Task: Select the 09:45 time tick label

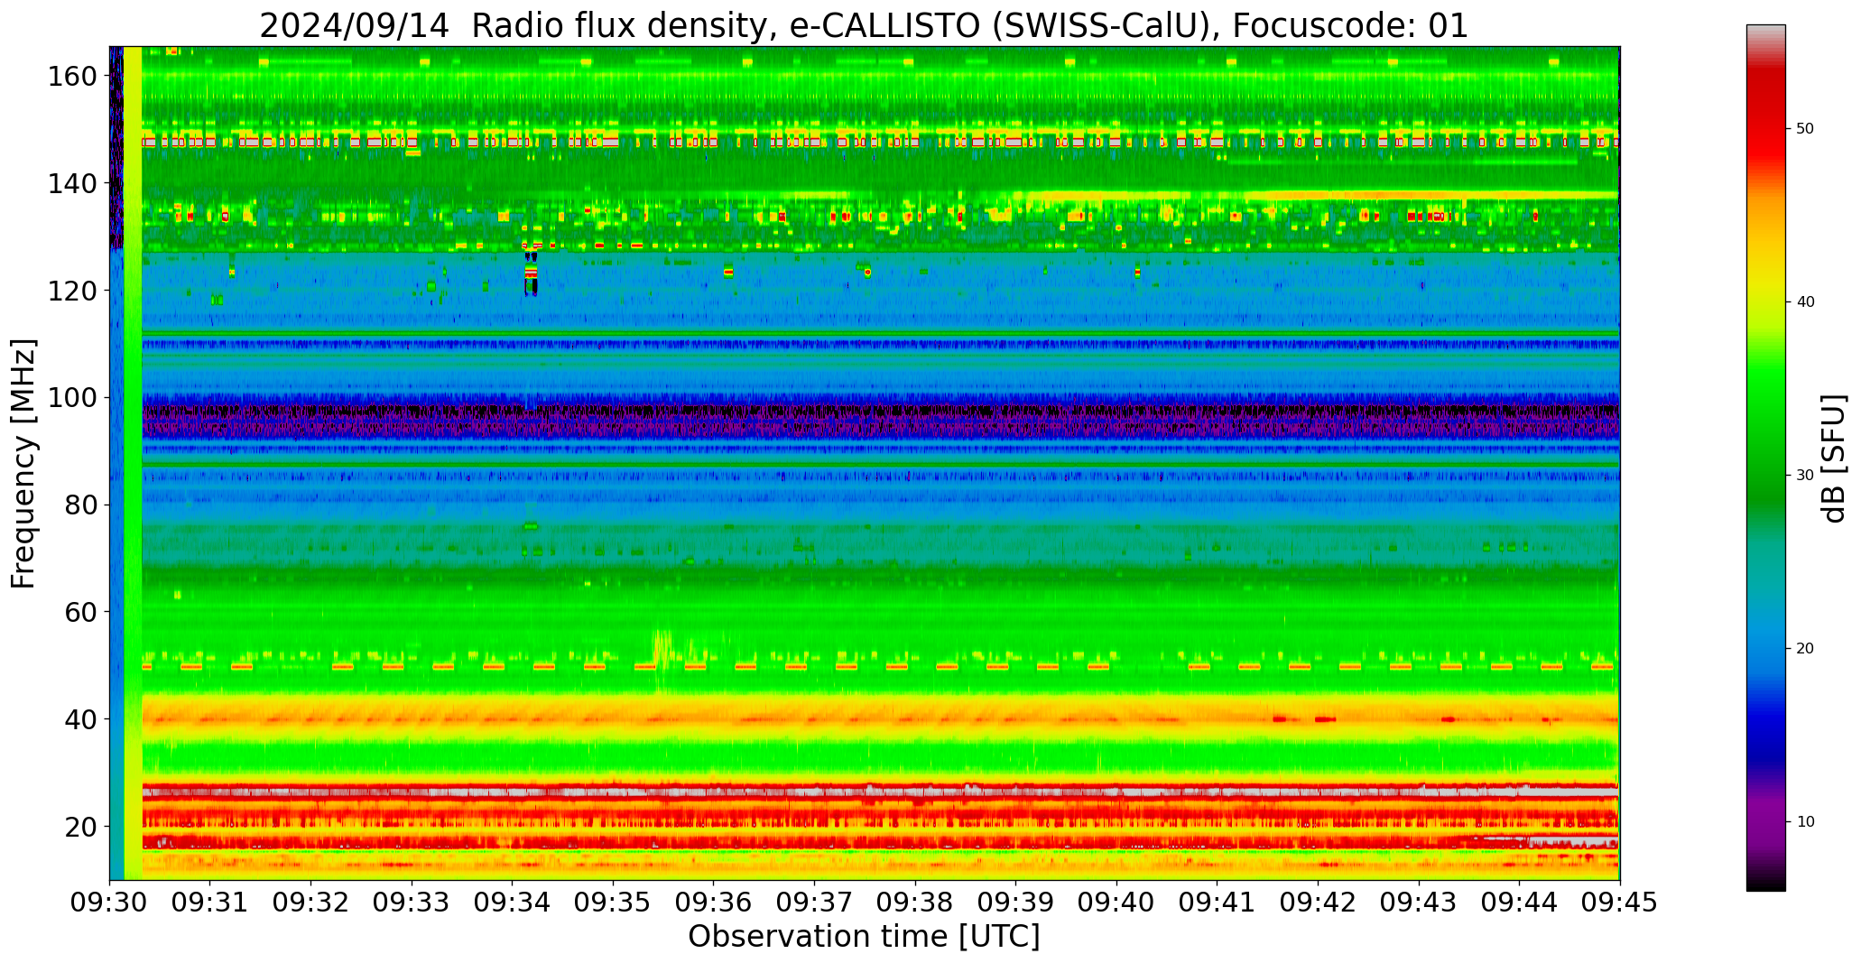Action: [1619, 903]
